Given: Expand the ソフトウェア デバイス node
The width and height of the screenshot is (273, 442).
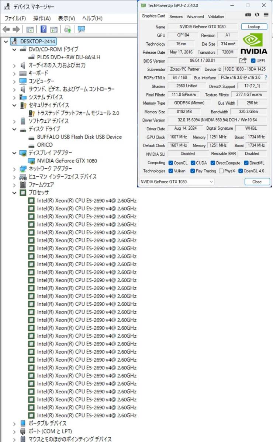Looking at the screenshot, I should click(14, 121).
